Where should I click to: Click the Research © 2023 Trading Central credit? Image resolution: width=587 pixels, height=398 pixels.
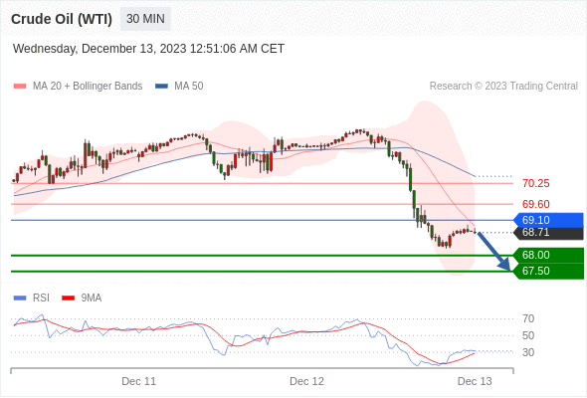pos(503,87)
